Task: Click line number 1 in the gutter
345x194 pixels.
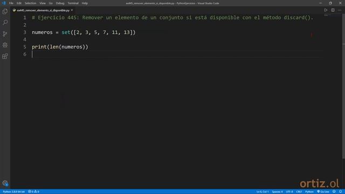Action: pos(25,18)
